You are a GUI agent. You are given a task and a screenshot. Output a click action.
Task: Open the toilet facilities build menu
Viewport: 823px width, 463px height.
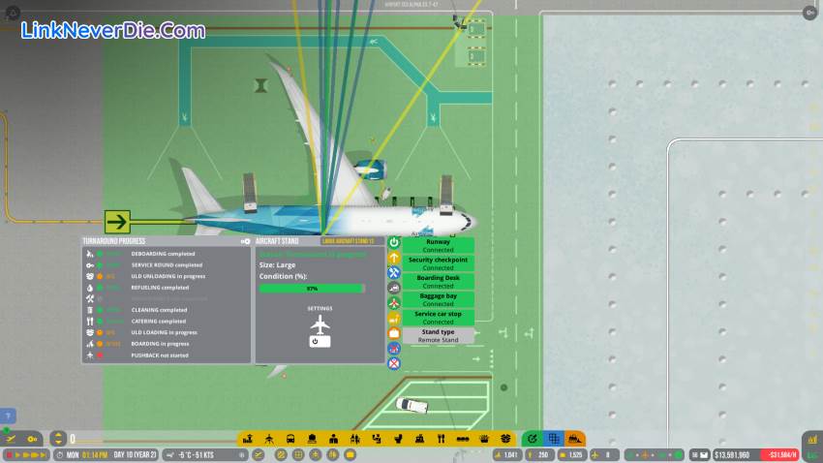point(398,439)
